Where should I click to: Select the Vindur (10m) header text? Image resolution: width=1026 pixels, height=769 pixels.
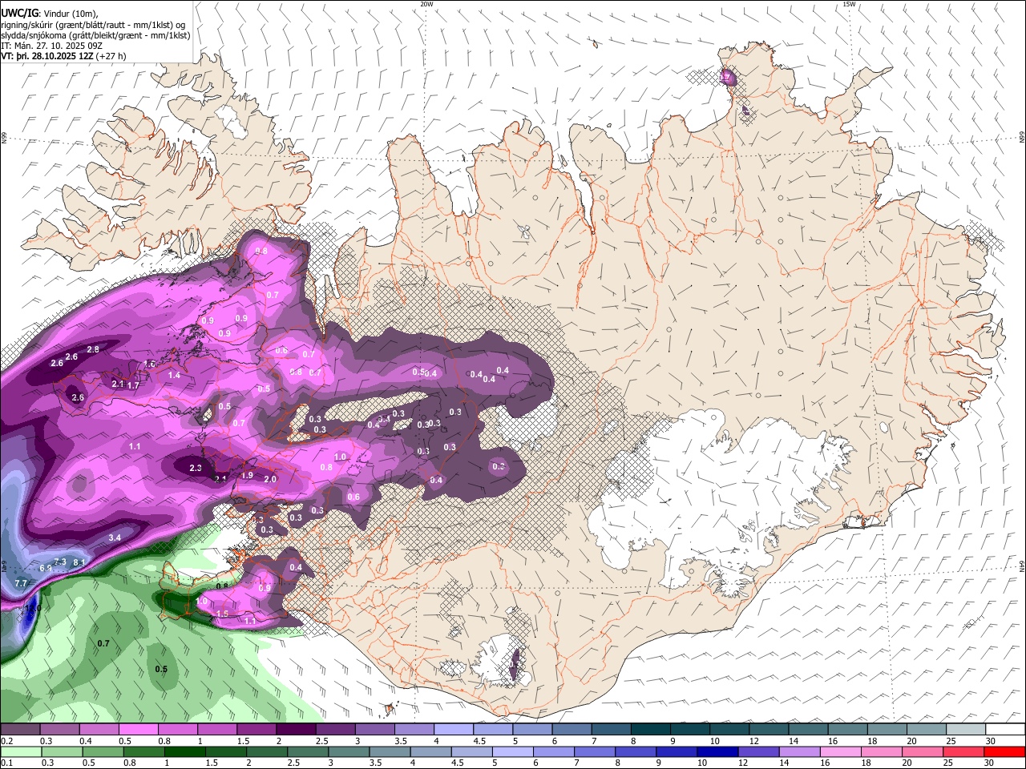pos(70,13)
